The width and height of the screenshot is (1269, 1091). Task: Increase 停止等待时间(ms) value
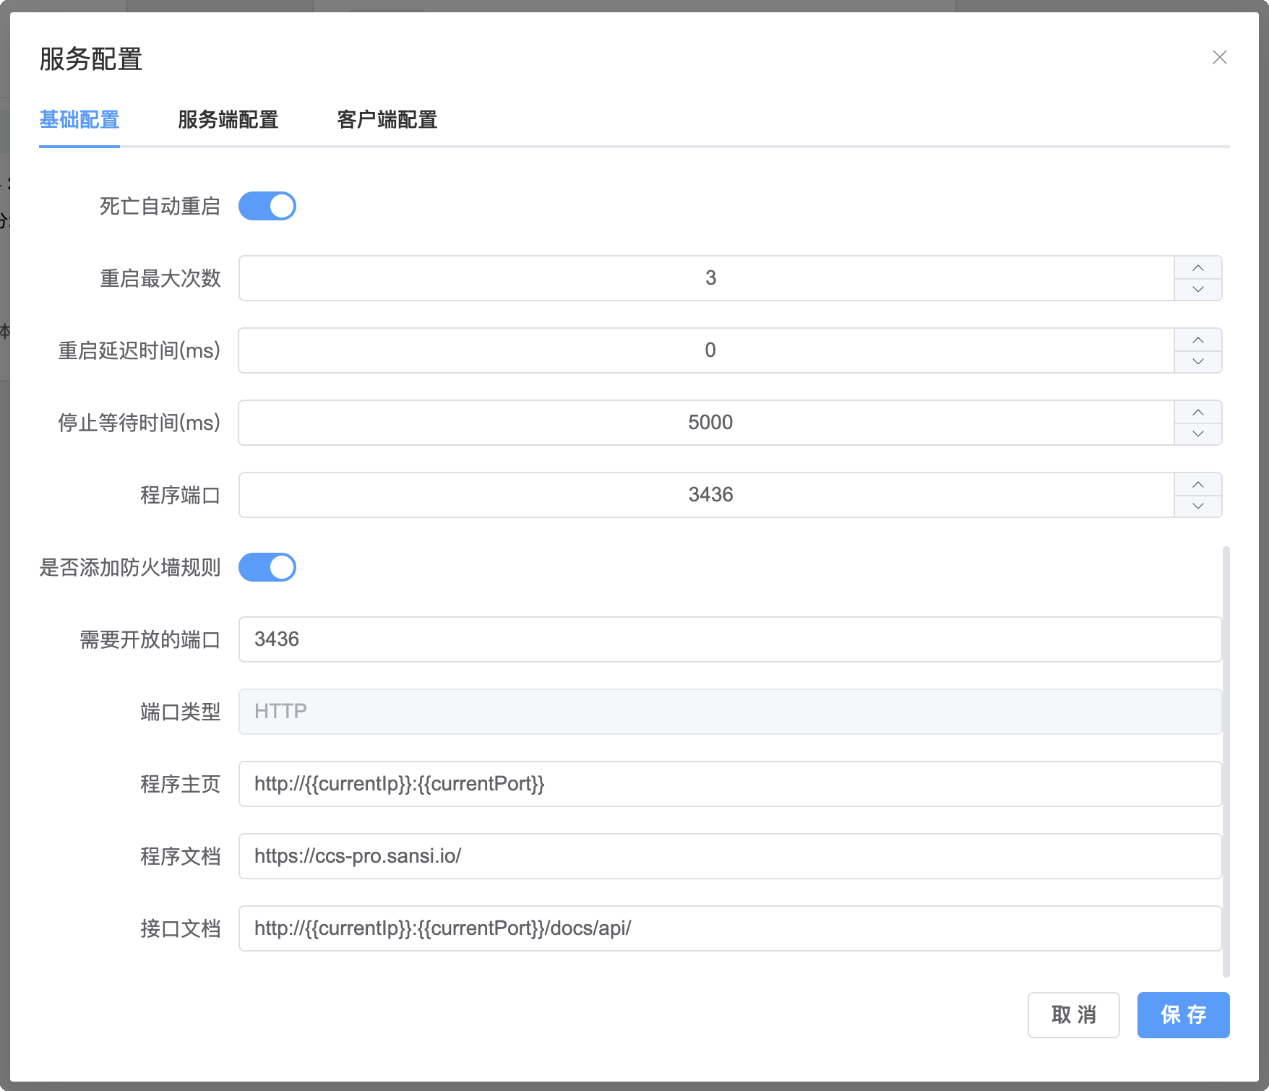[x=1198, y=412]
